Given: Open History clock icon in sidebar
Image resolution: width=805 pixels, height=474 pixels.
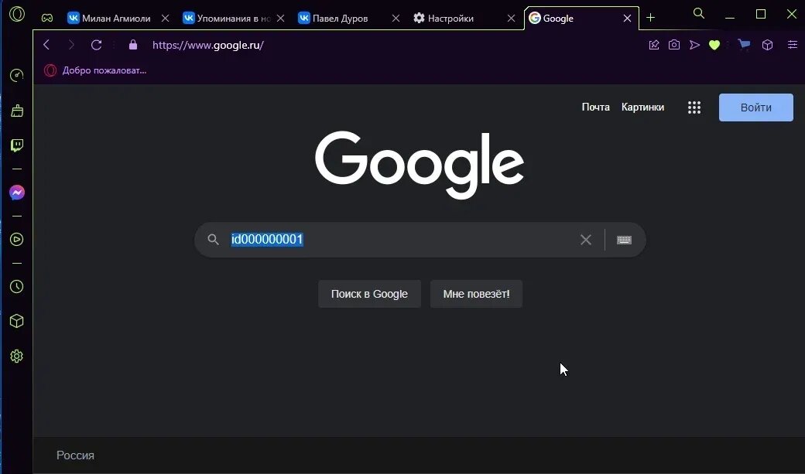Looking at the screenshot, I should pos(17,286).
